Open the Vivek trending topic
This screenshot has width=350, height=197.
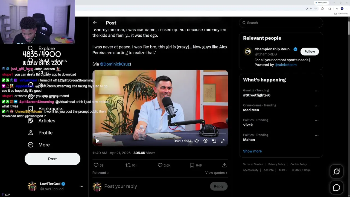point(248,125)
